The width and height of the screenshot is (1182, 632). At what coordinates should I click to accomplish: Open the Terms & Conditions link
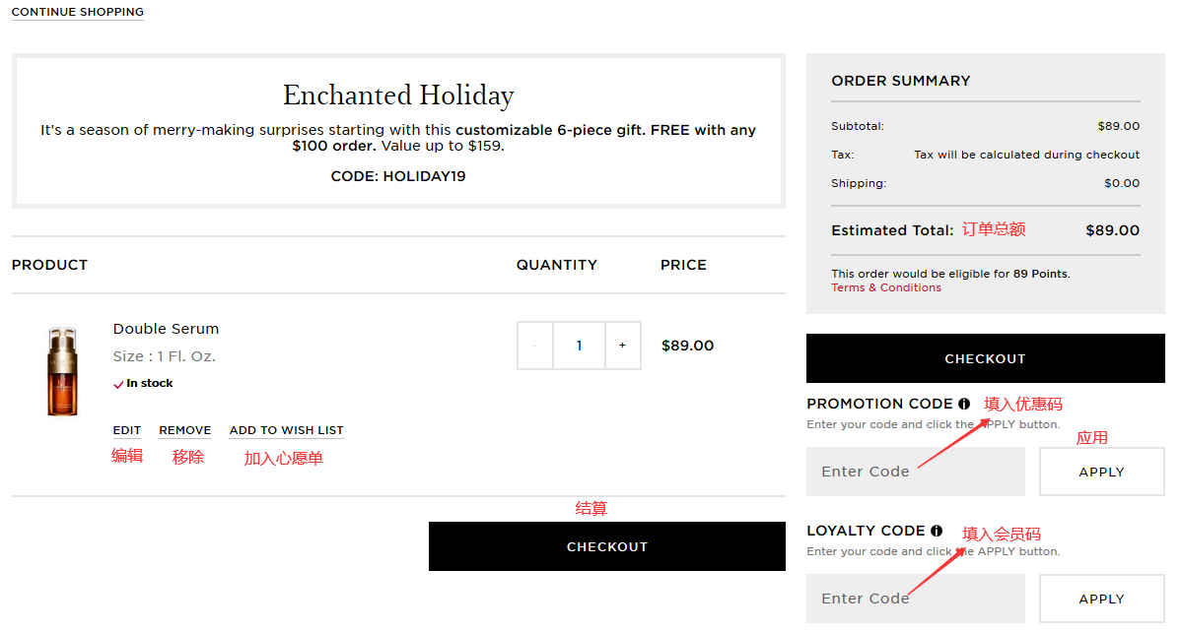click(x=886, y=287)
